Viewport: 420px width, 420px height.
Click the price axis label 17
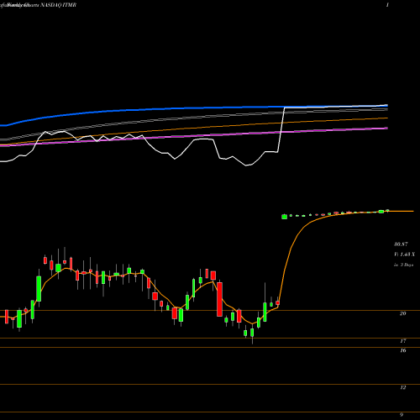402,341
